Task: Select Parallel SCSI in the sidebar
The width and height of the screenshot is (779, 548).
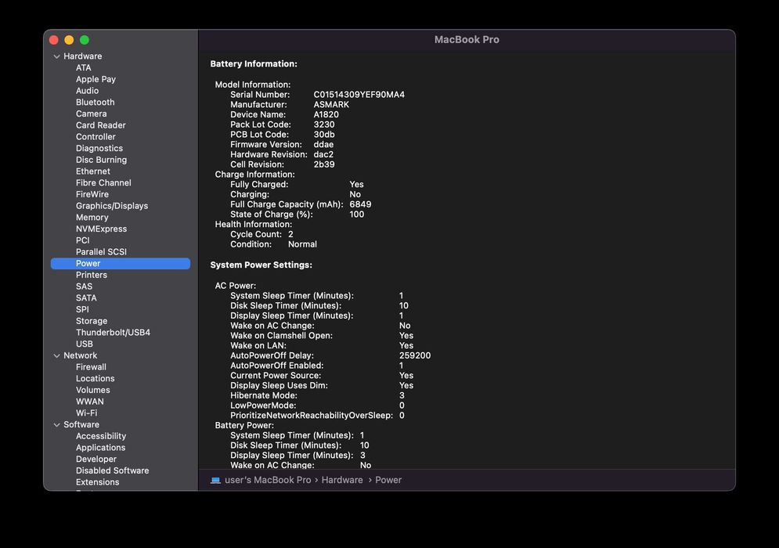Action: (x=101, y=252)
